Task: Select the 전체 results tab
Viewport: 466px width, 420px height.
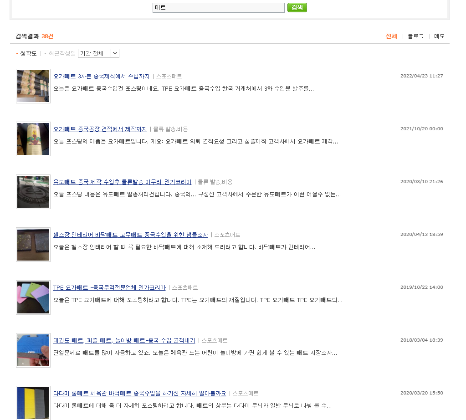Action: (x=391, y=36)
